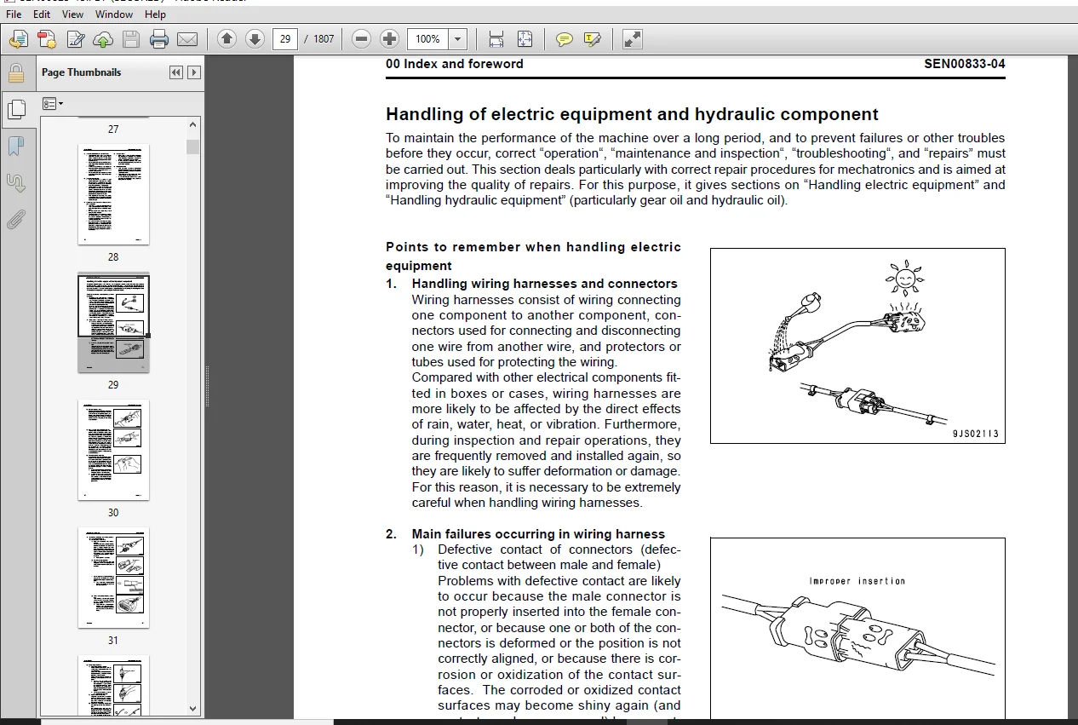
Task: Zoom in using the plus button
Action: coord(389,39)
